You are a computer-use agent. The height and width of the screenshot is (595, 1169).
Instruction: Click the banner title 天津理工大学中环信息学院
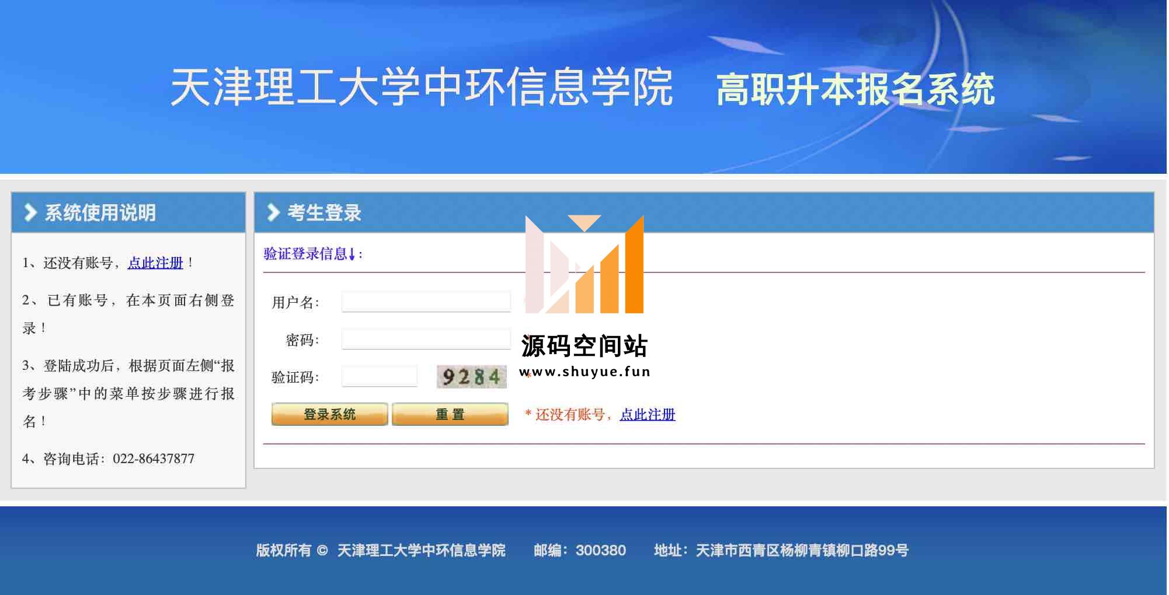click(x=422, y=87)
